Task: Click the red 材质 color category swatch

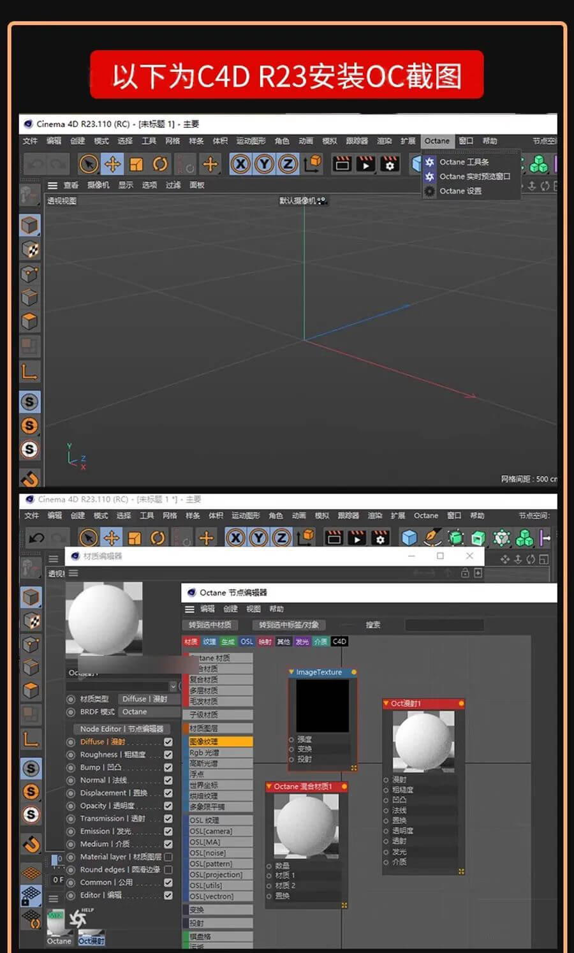Action: 191,642
